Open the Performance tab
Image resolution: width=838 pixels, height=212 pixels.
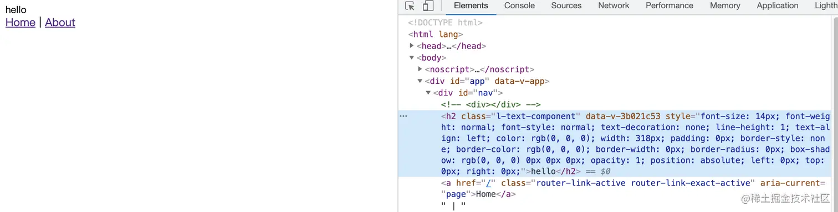click(670, 6)
